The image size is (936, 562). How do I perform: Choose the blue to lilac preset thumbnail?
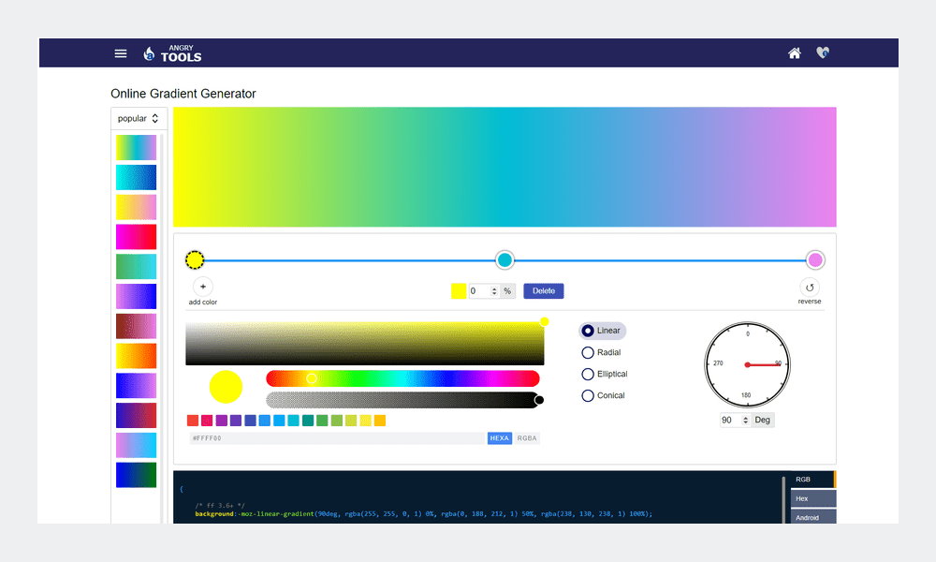click(136, 386)
